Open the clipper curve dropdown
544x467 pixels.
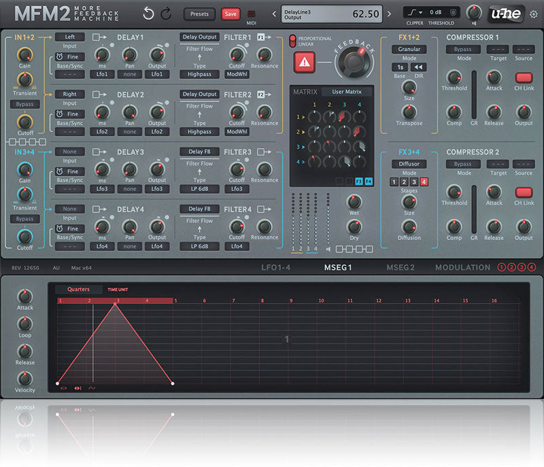click(415, 12)
